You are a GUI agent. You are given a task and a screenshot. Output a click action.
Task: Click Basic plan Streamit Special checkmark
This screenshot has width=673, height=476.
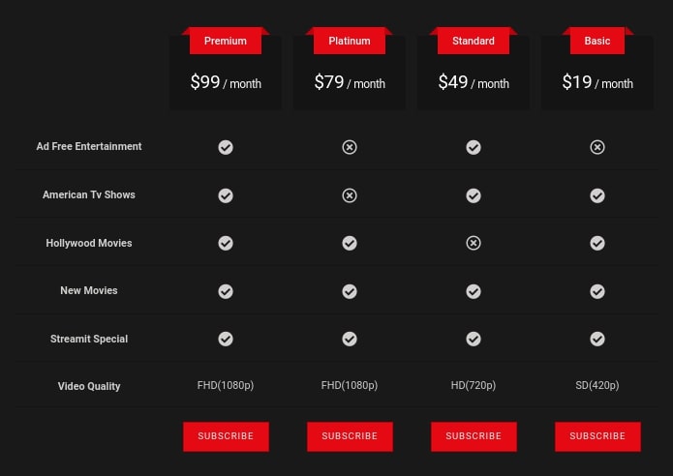597,339
